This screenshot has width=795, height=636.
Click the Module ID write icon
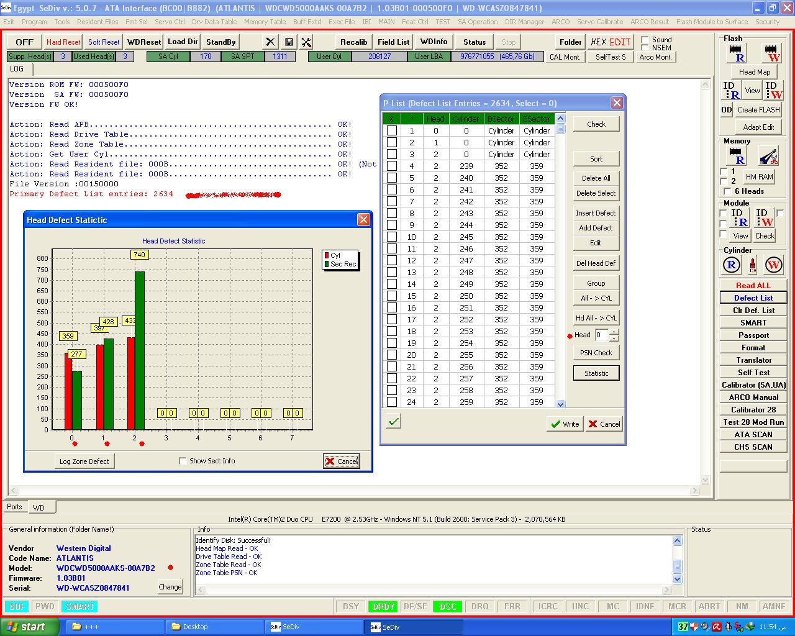pyautogui.click(x=763, y=217)
